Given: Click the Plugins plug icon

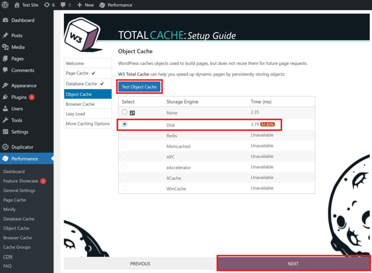Looking at the screenshot, I should (5, 97).
